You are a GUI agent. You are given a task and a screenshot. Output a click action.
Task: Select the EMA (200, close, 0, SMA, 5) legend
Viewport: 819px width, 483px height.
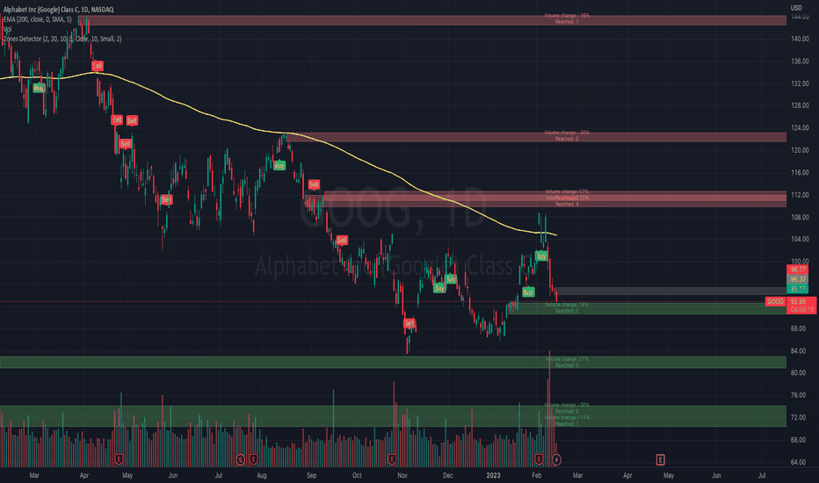coord(37,19)
